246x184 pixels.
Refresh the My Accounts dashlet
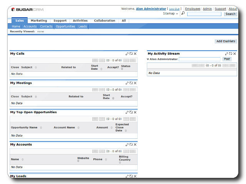(x=131, y=145)
